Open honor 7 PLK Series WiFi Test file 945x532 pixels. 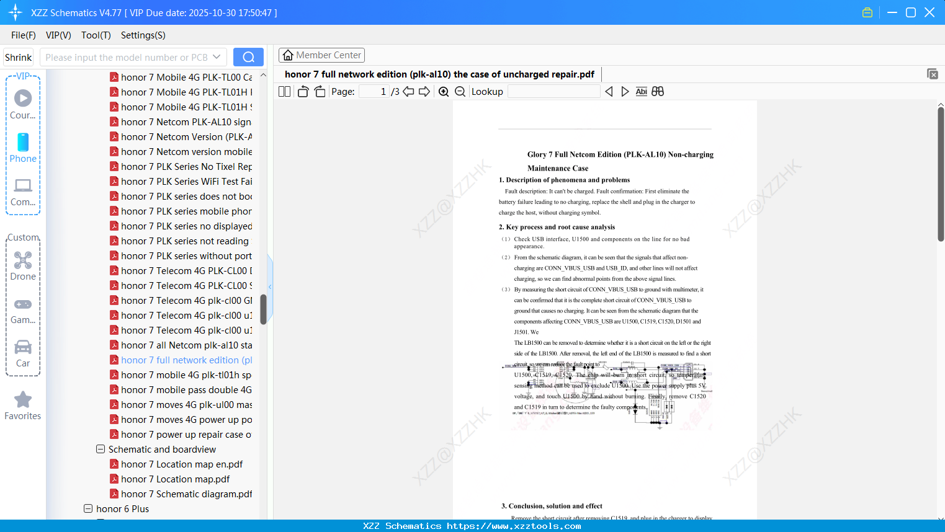point(187,181)
